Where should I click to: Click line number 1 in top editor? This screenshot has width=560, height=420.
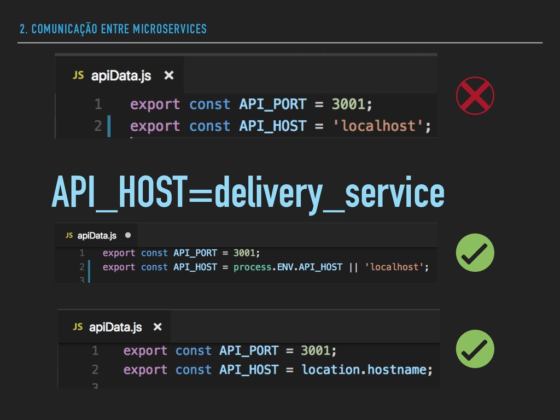tap(98, 104)
